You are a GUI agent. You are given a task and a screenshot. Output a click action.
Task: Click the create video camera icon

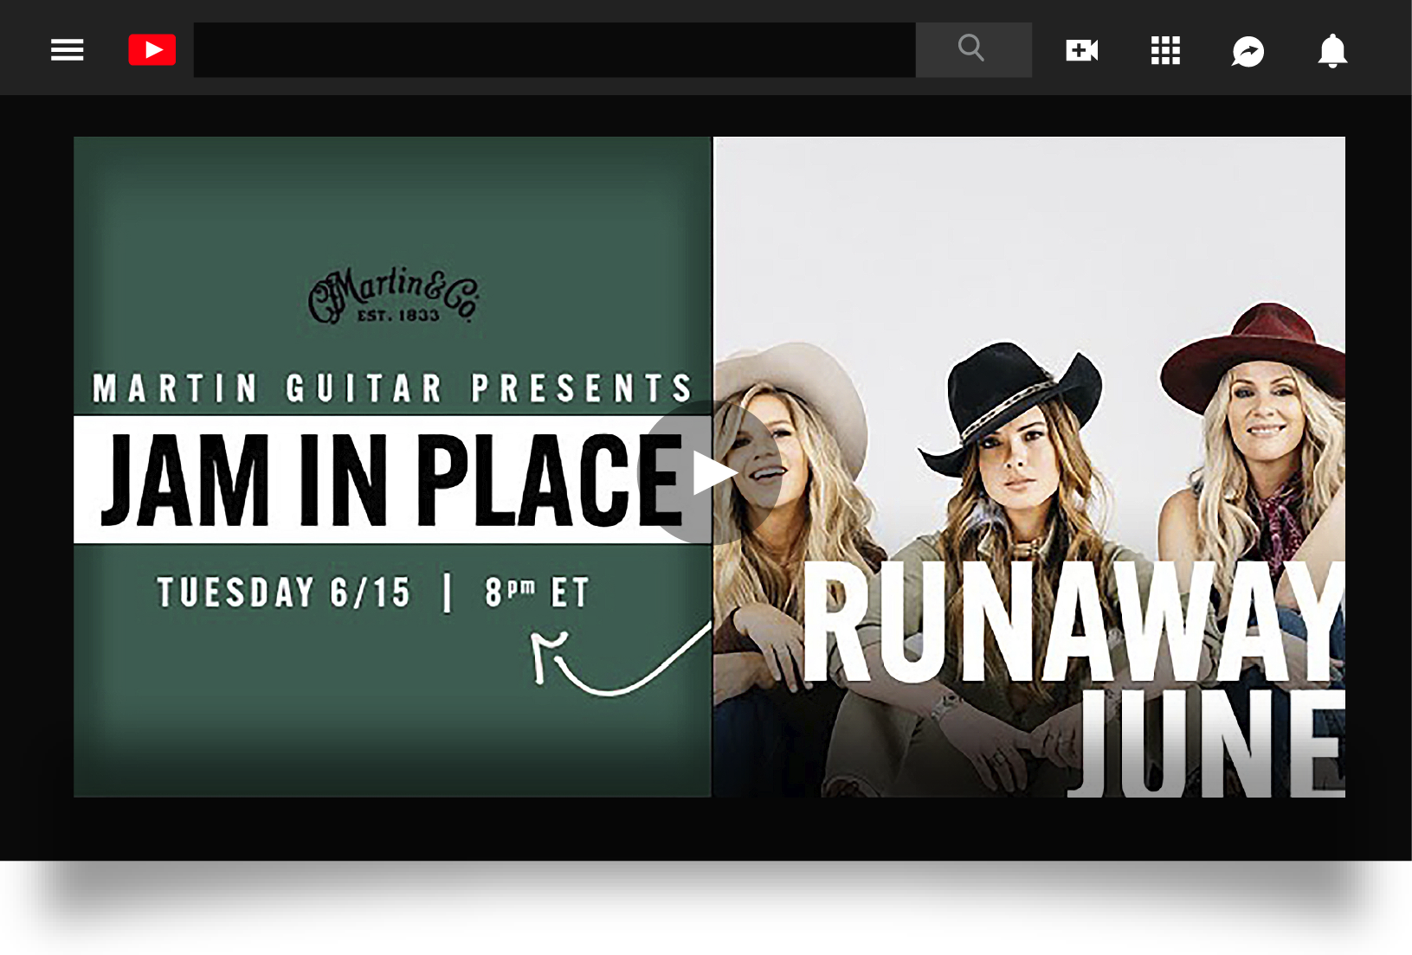point(1081,50)
